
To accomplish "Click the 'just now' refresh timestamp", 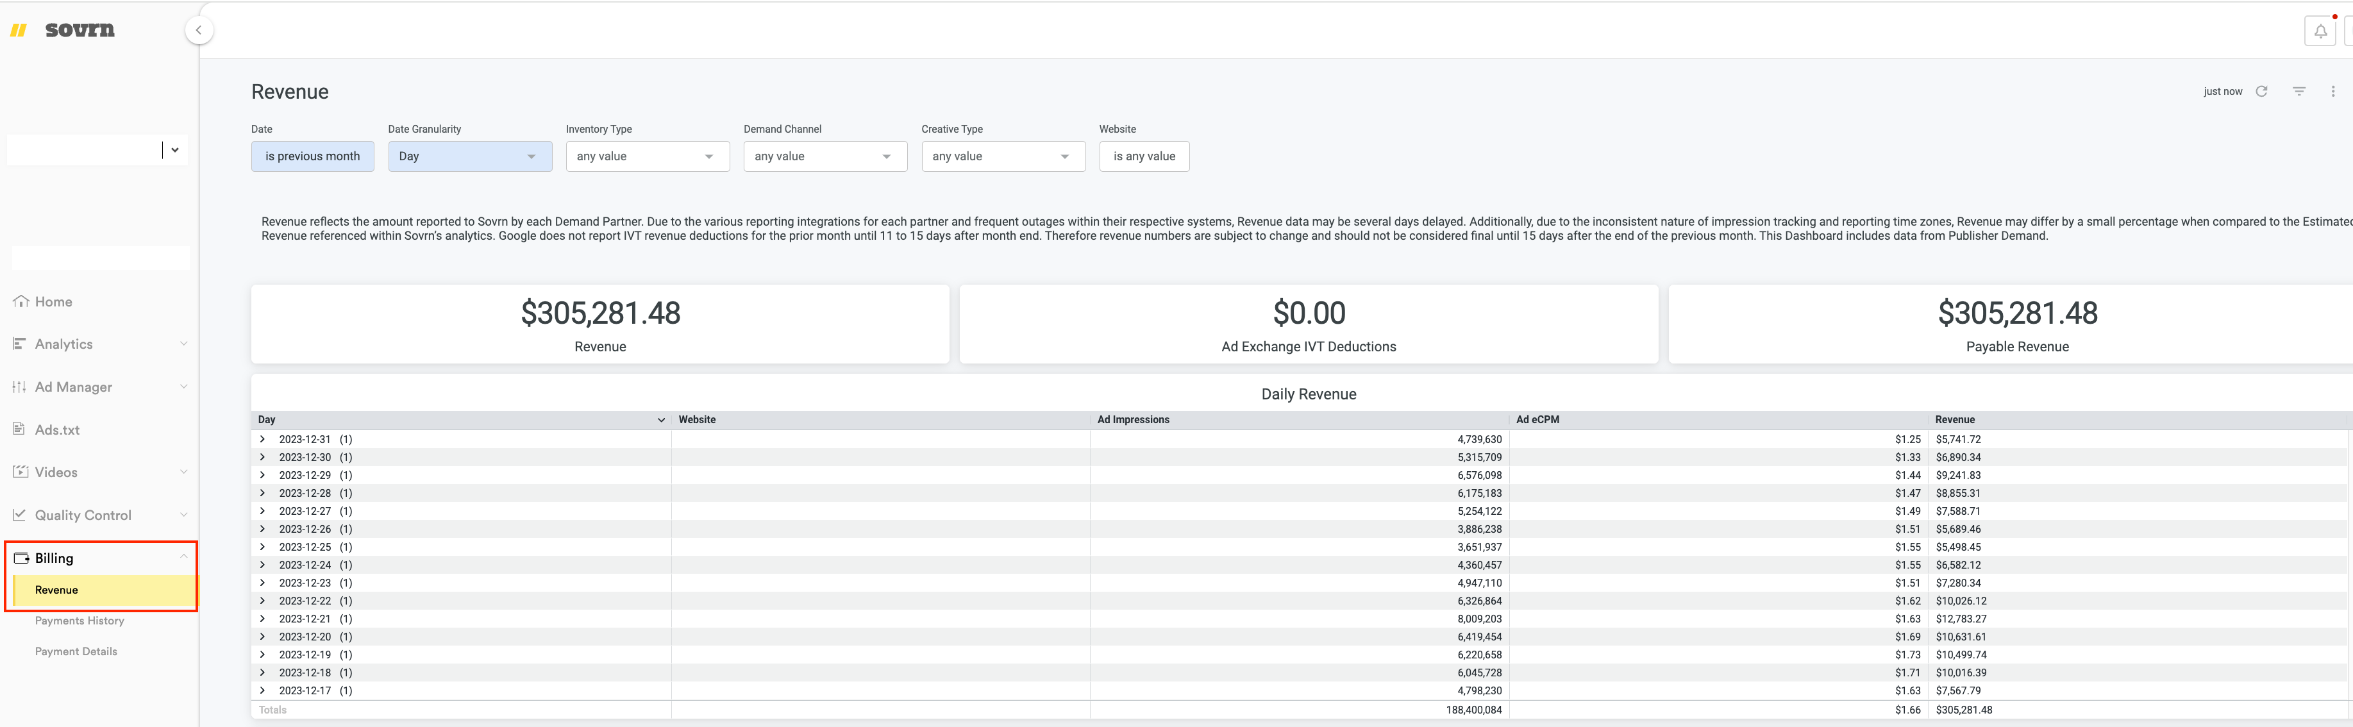I will 2222,91.
